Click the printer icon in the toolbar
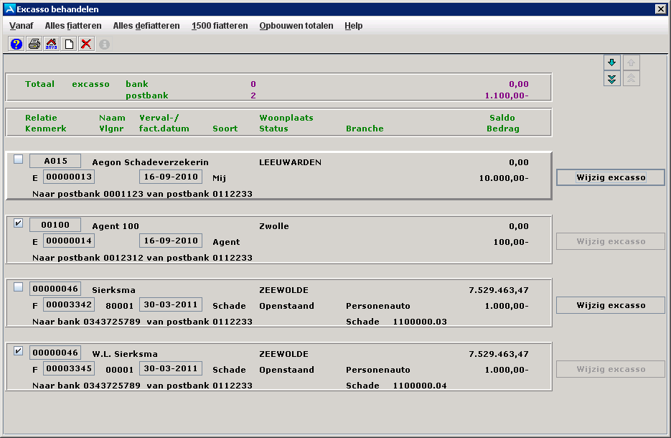This screenshot has height=438, width=671. click(x=34, y=45)
